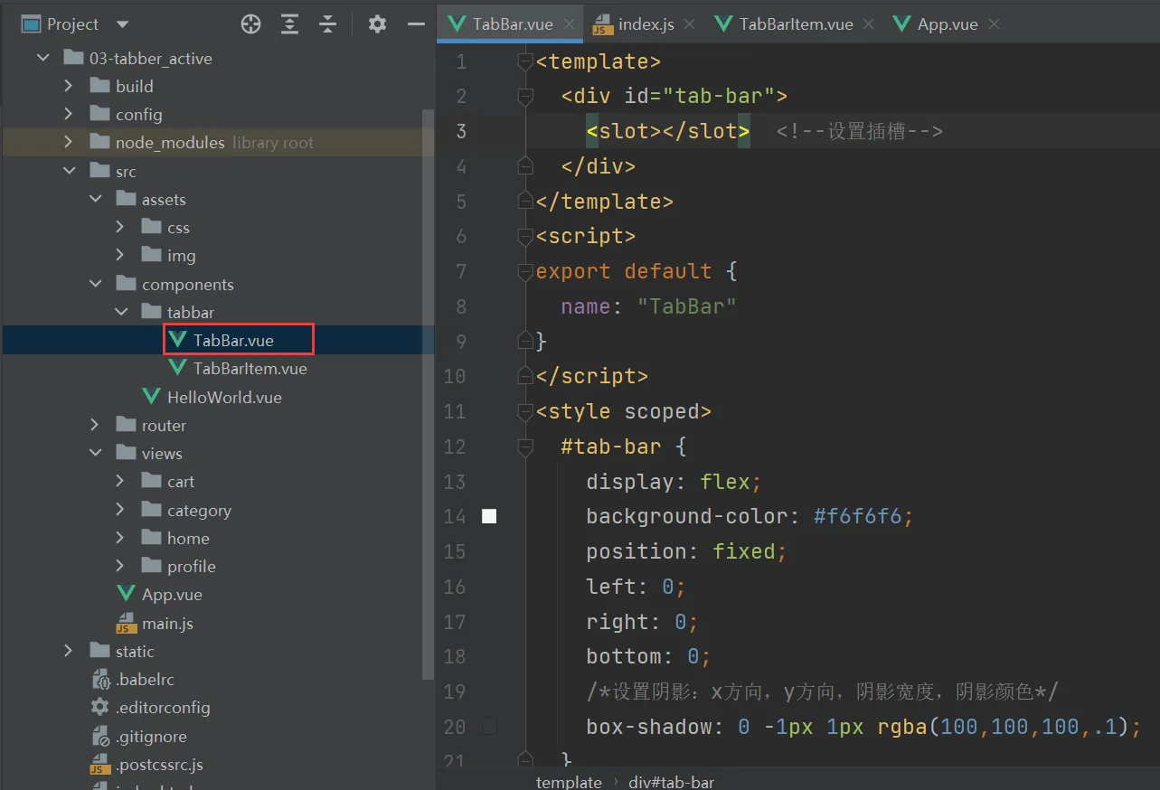Expand the img folder
Viewport: 1160px width, 790px height.
coord(120,255)
